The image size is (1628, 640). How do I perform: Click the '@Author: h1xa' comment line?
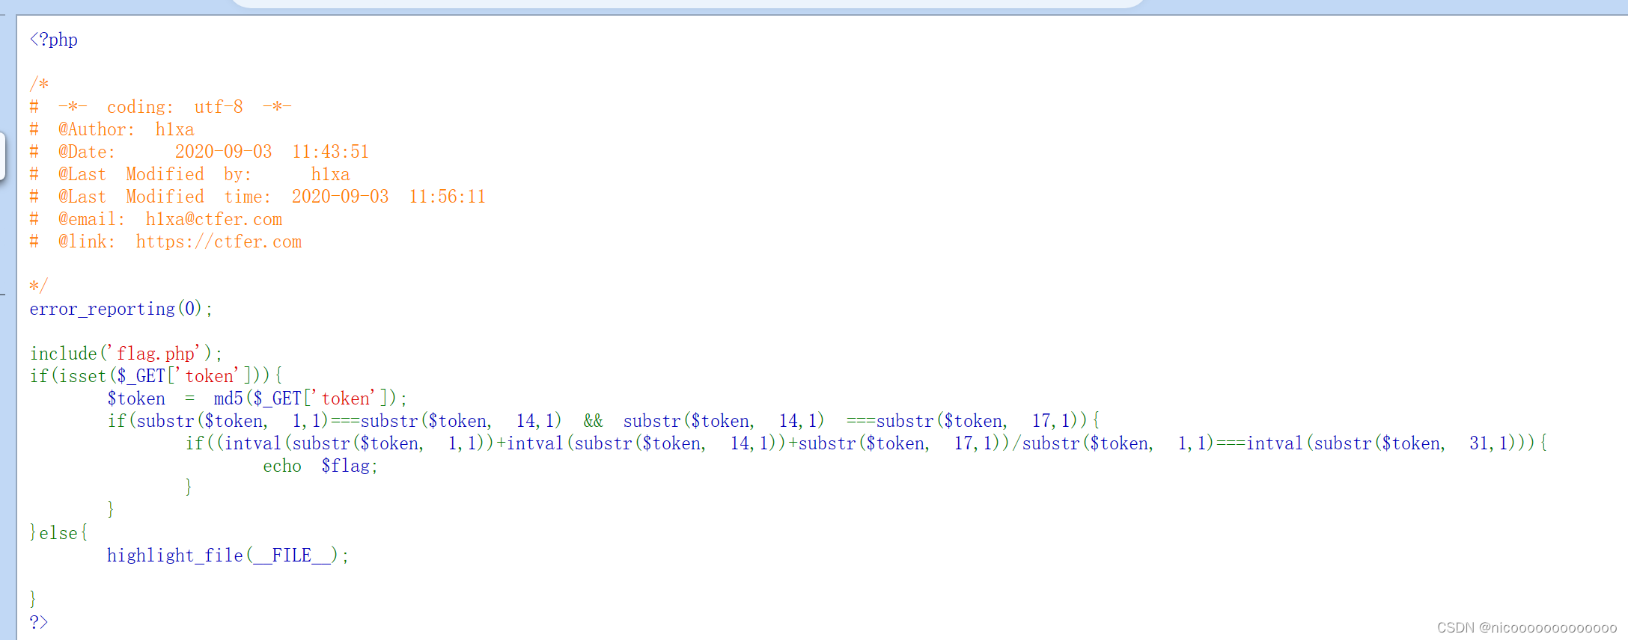click(112, 129)
